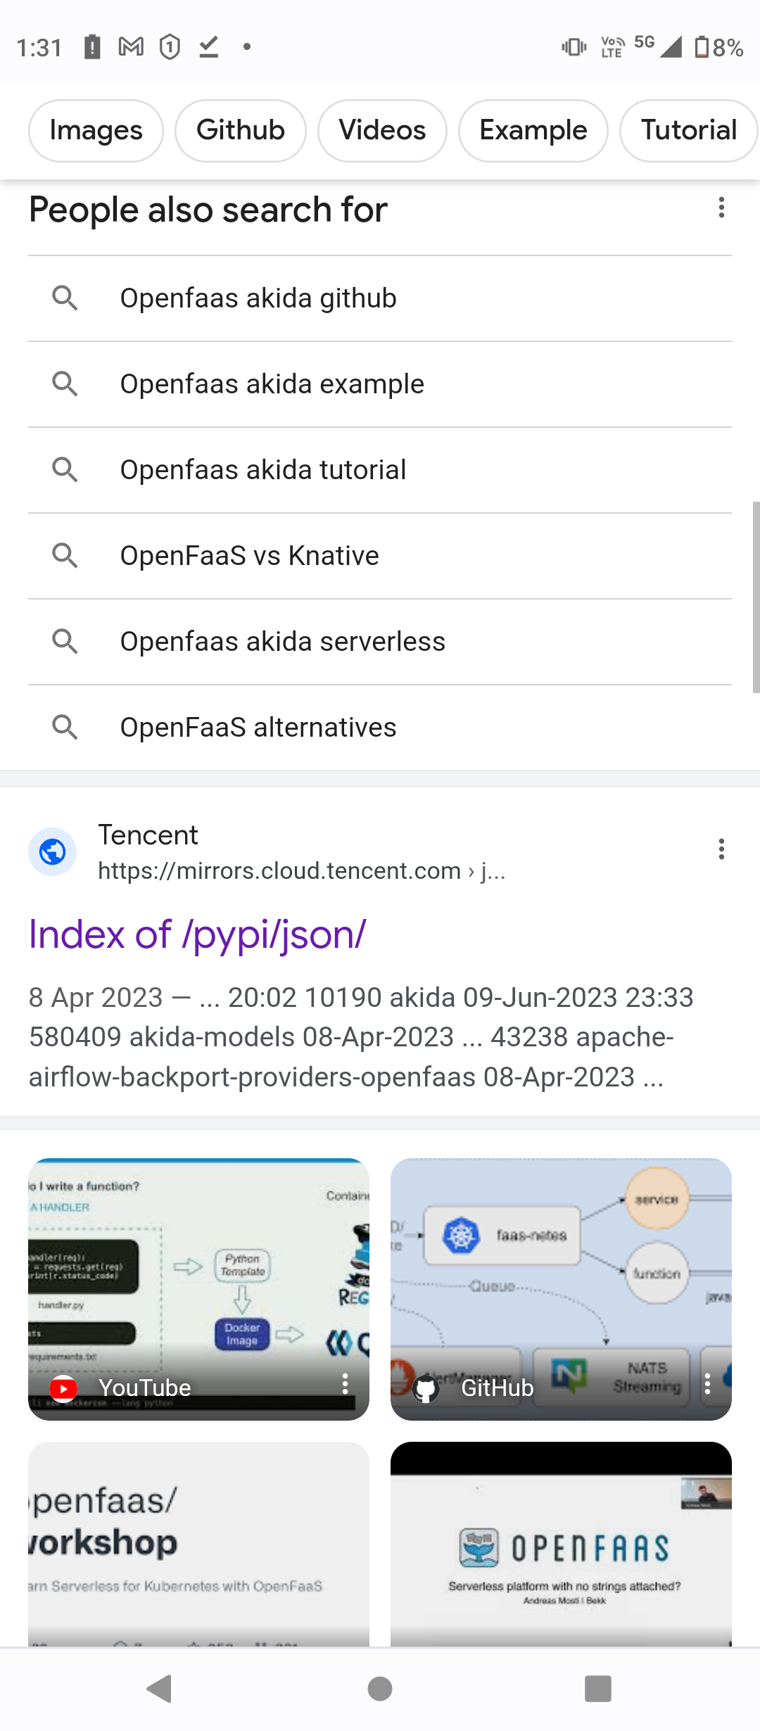The image size is (760, 1731).
Task: Open options for People also search for
Action: click(721, 208)
